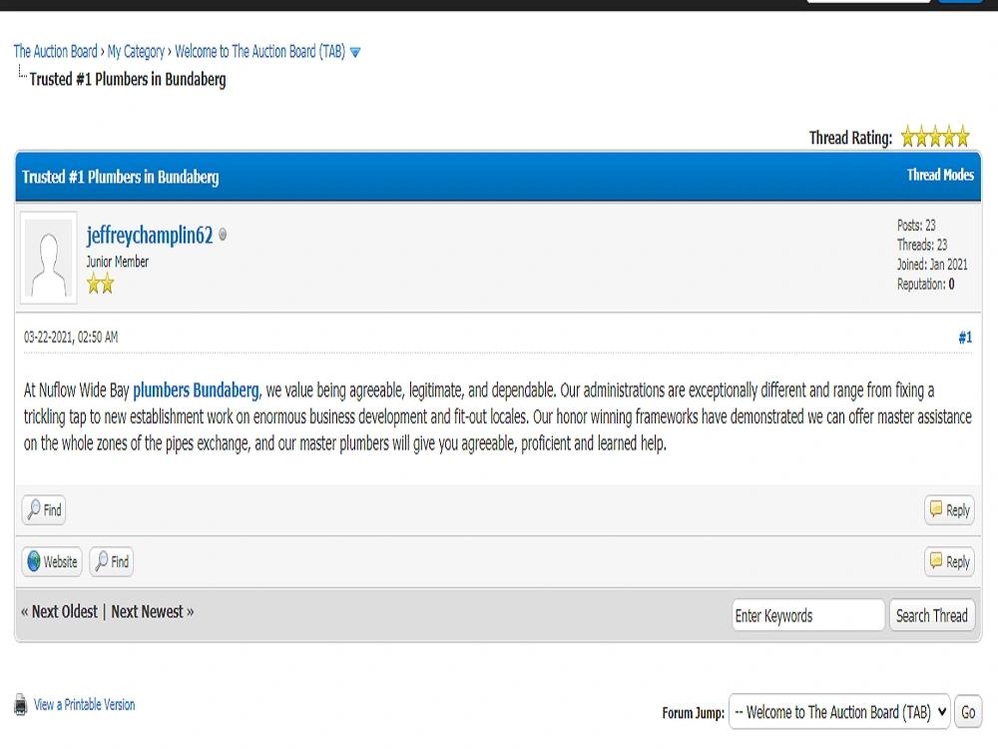
Task: Click the printer icon
Action: [21, 704]
